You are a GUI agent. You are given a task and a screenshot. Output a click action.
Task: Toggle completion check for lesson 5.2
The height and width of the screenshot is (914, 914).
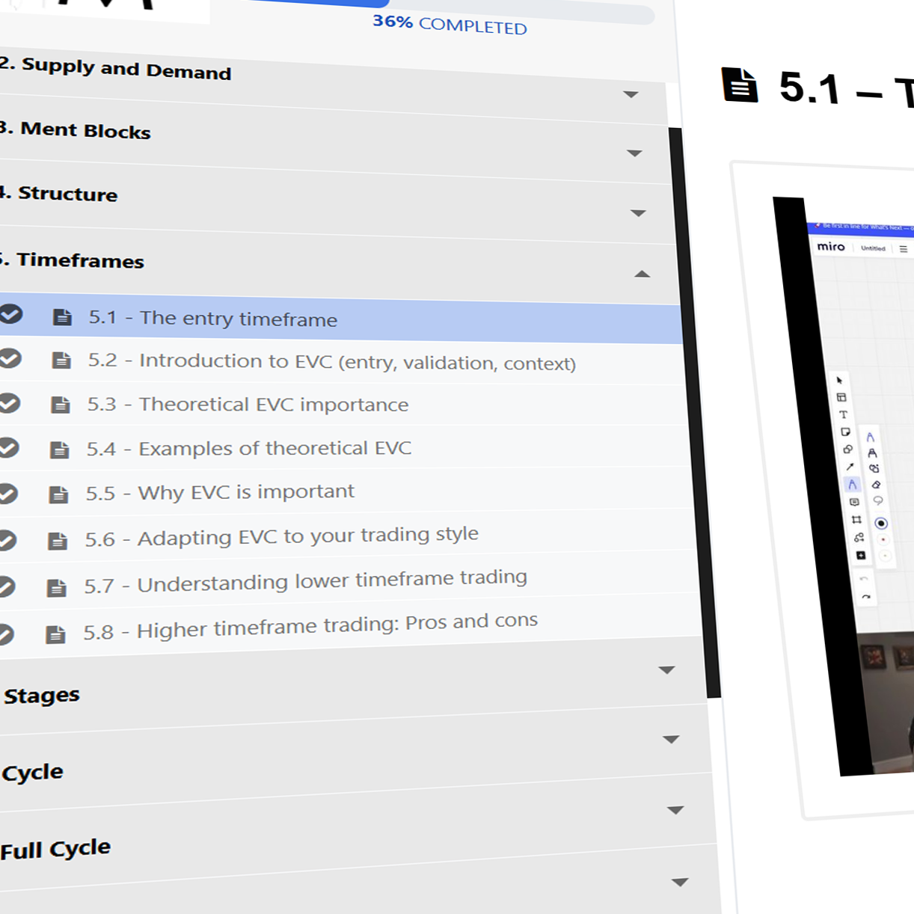tap(10, 359)
